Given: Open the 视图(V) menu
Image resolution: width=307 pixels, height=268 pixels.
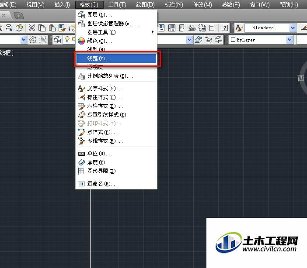Looking at the screenshot, I should (x=35, y=4).
